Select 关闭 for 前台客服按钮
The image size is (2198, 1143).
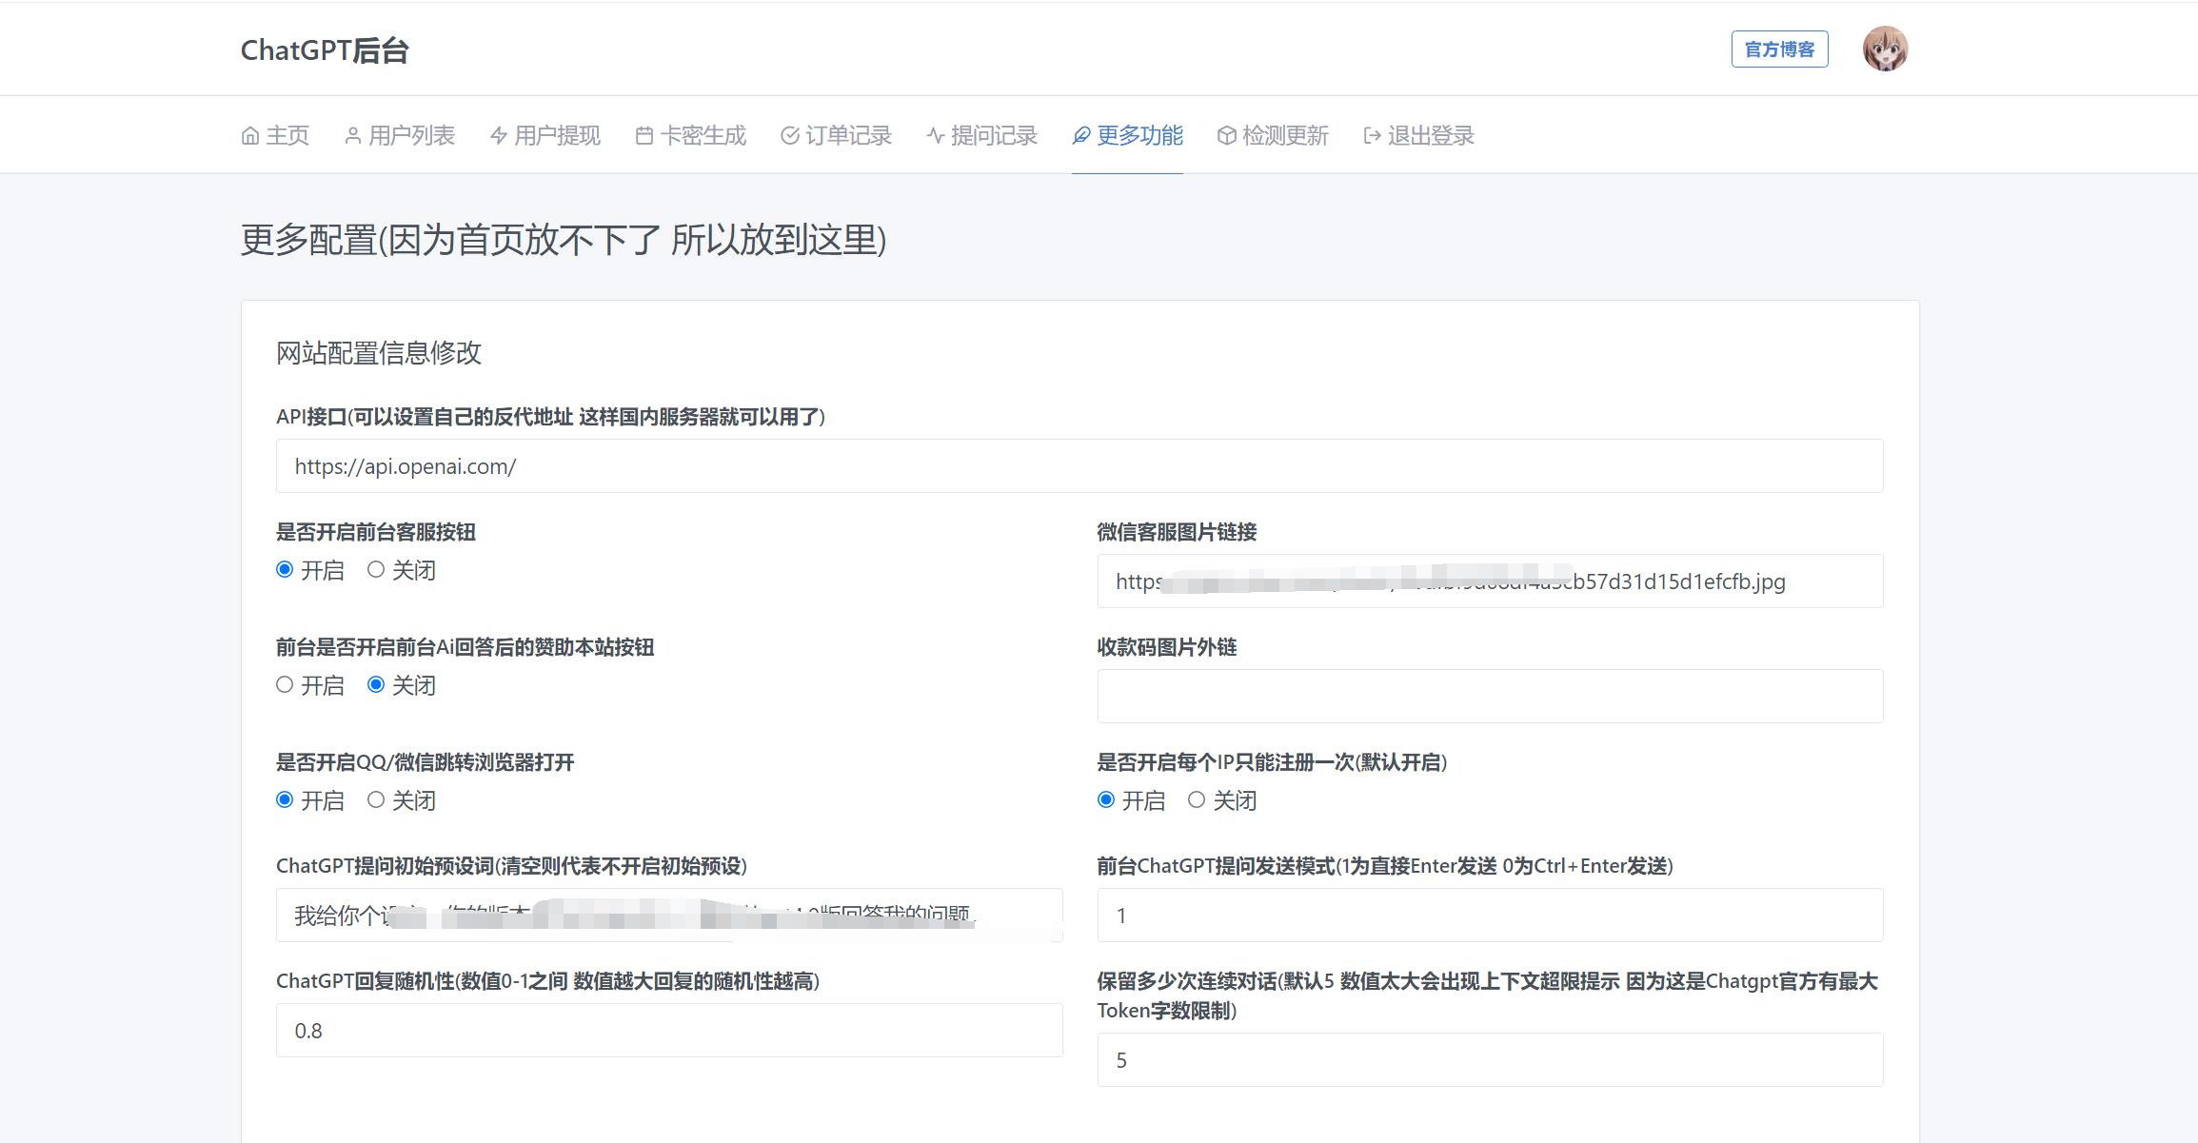pos(376,569)
